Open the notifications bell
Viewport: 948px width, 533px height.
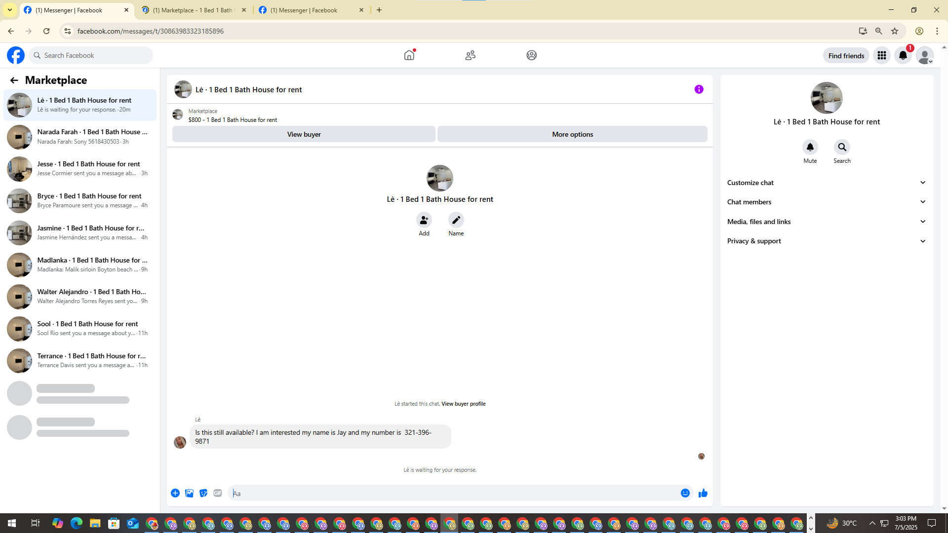[x=903, y=55]
